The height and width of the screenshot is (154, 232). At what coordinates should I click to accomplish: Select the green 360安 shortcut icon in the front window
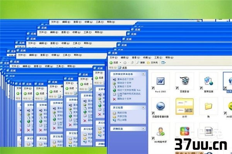pos(229,106)
